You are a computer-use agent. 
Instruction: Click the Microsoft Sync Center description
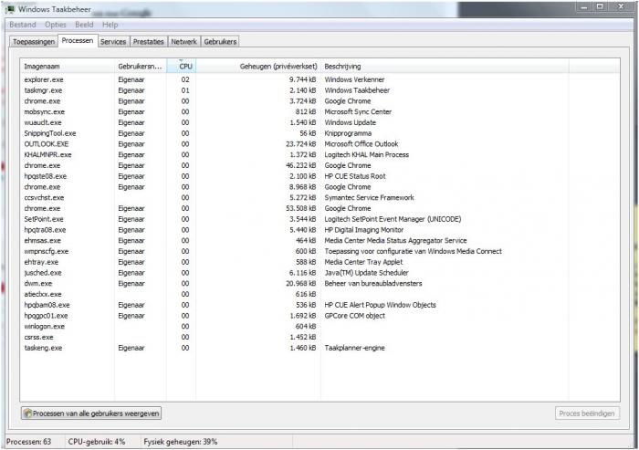pos(358,111)
